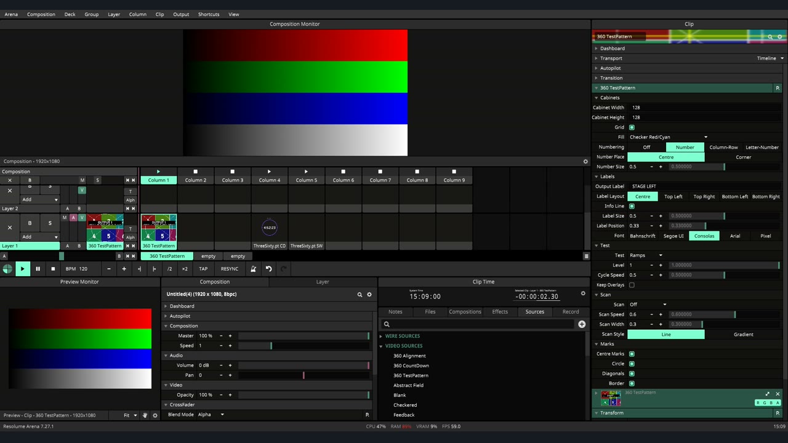
Task: Switch to the Files tab
Action: (430, 312)
